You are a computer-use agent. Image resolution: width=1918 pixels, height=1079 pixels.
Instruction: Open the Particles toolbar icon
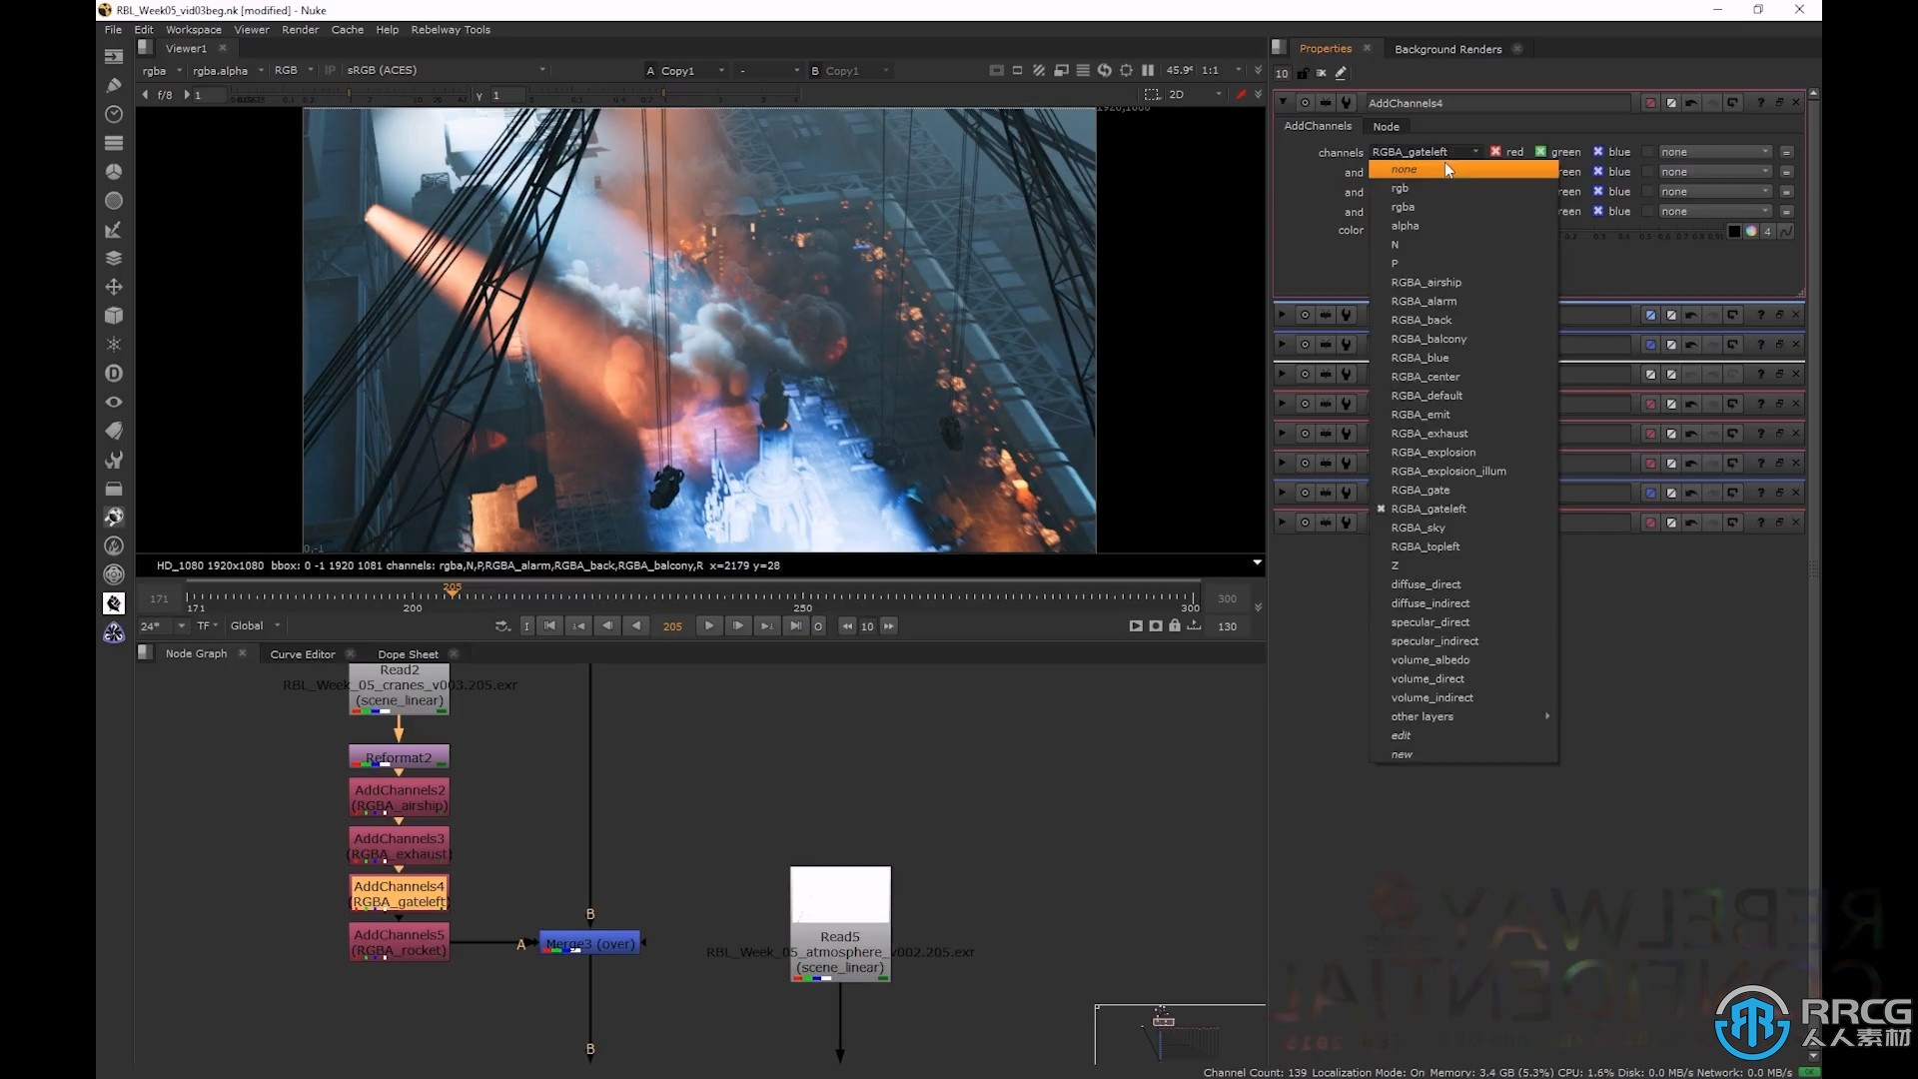pyautogui.click(x=114, y=345)
